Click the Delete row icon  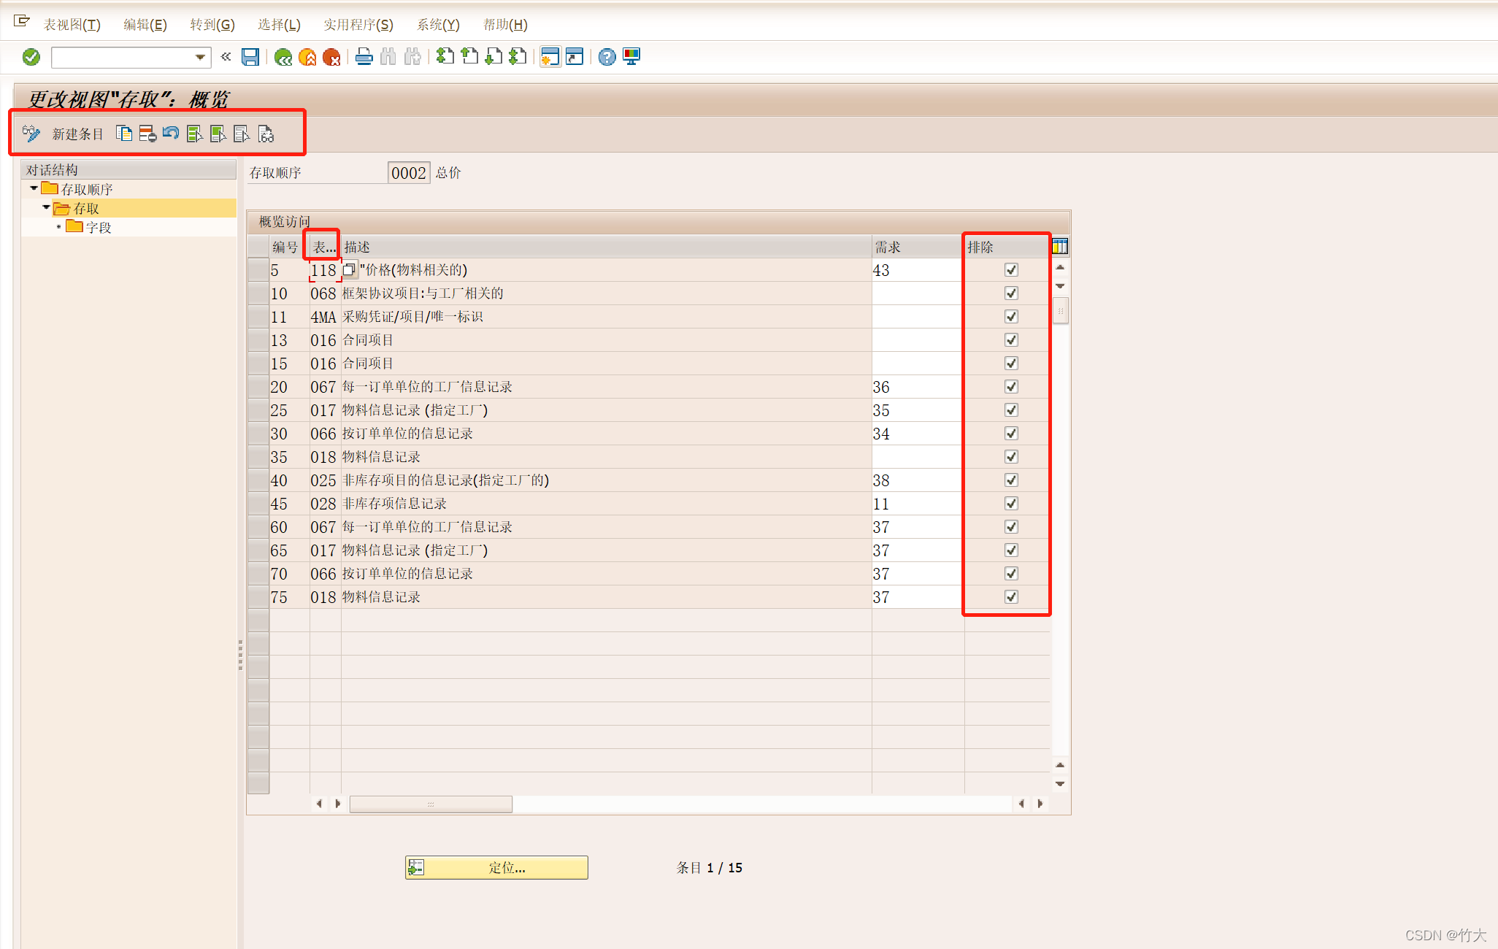(x=147, y=134)
